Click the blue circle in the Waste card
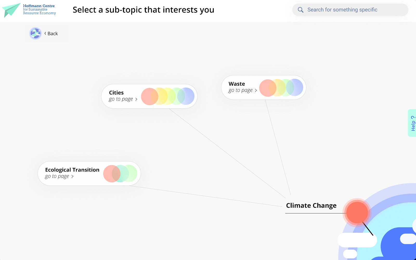 295,87
